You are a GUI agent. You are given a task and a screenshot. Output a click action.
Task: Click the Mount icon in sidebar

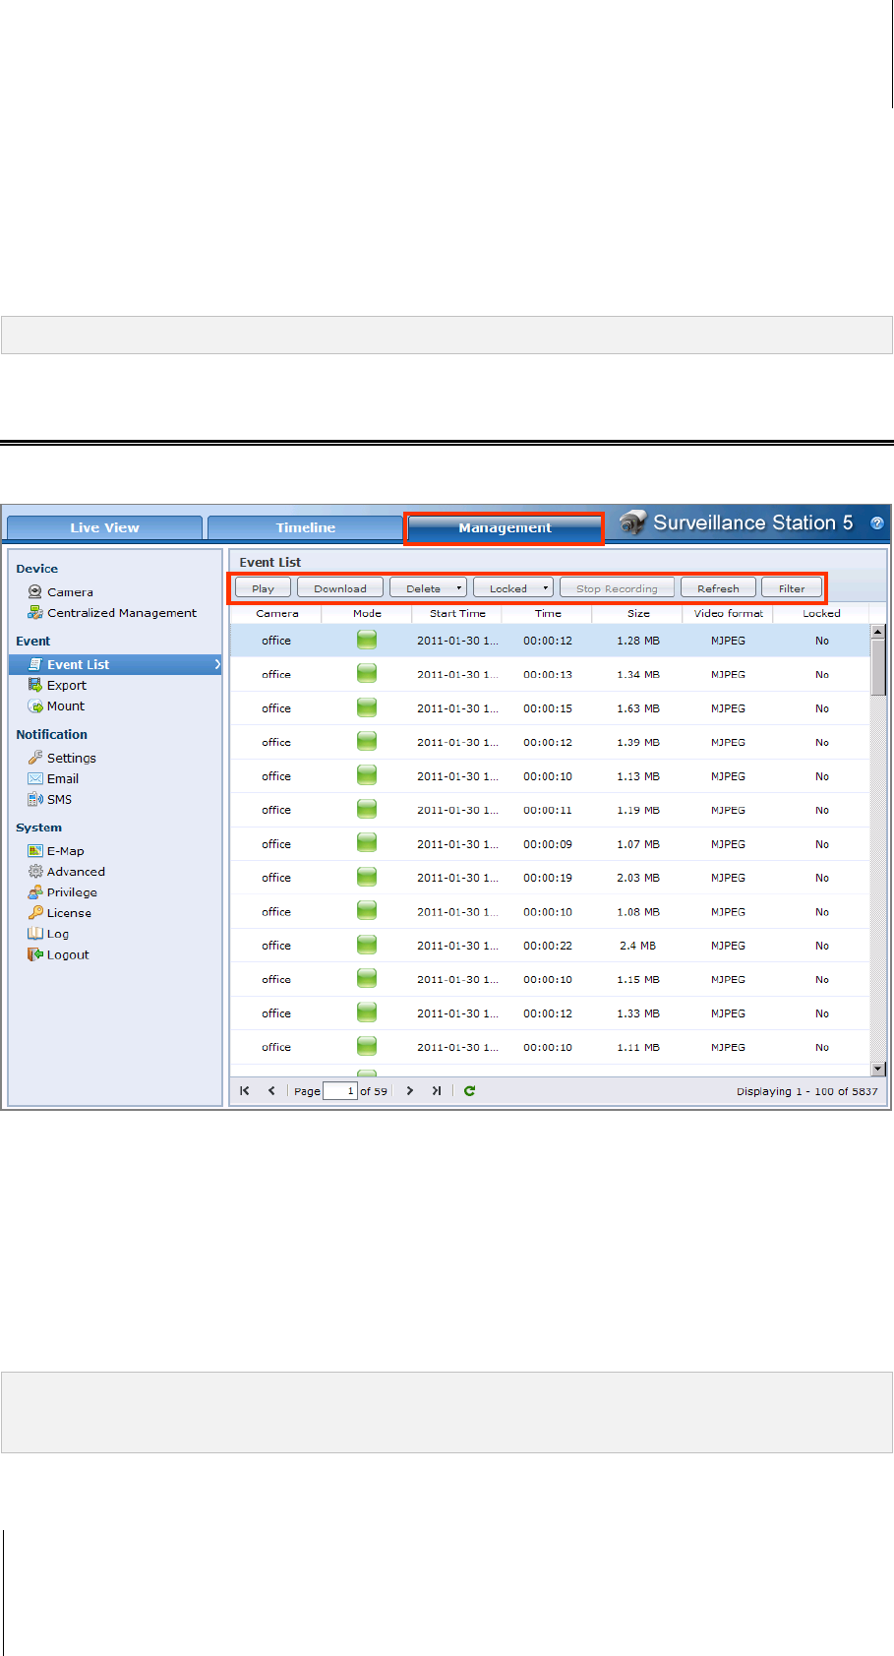pos(35,706)
